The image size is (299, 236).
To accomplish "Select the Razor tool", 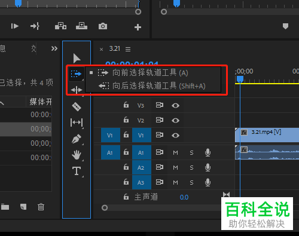I will (77, 106).
